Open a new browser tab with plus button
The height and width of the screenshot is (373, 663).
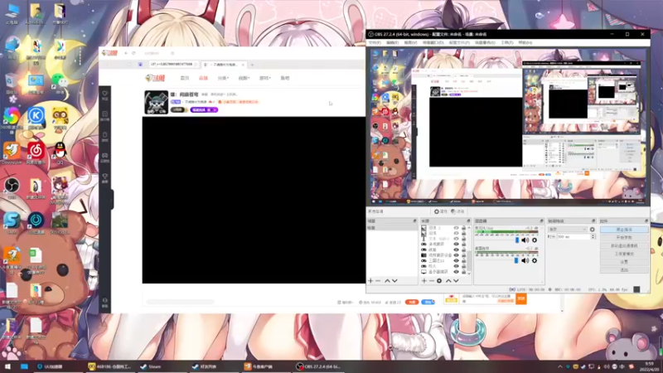[x=252, y=65]
